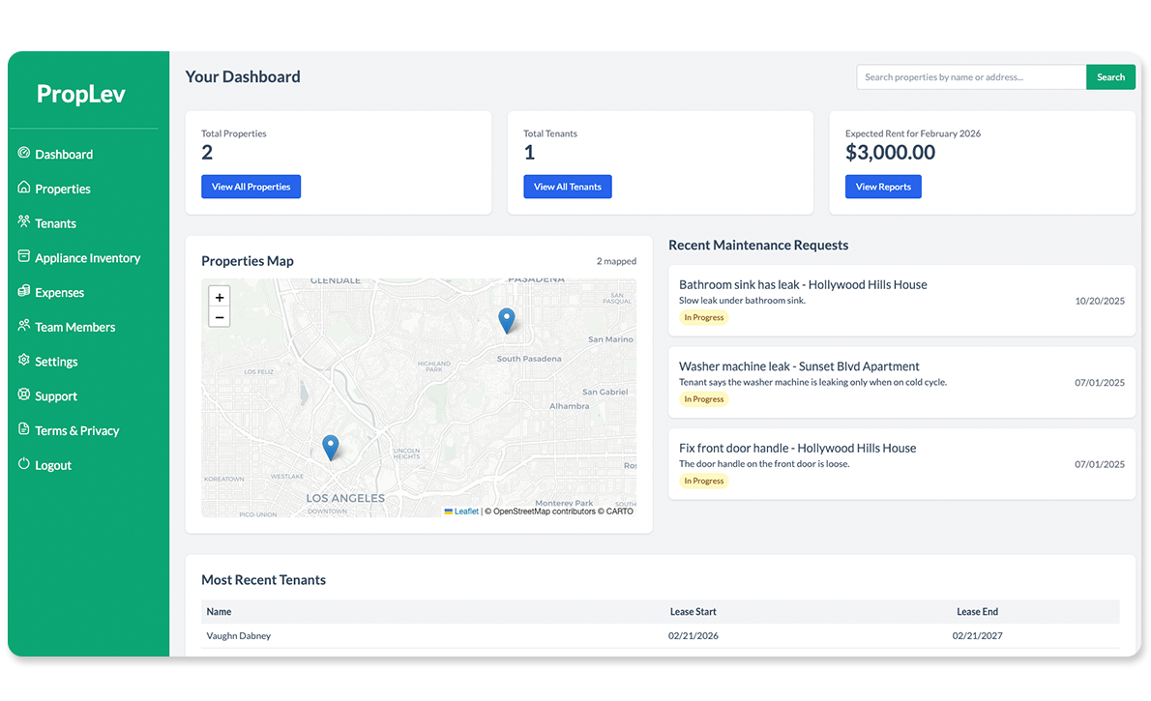Click the 10/20/2025 request date
The image size is (1151, 701).
pos(1100,301)
